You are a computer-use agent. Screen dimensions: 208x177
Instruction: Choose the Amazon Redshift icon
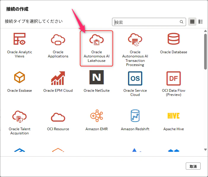tap(135, 116)
